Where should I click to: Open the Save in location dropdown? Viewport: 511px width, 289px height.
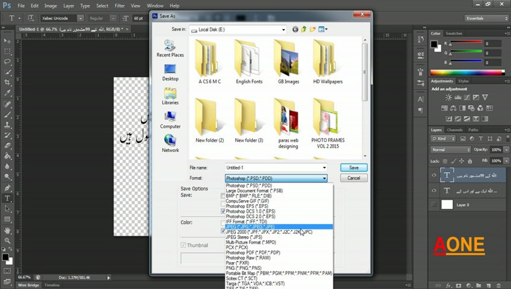284,30
